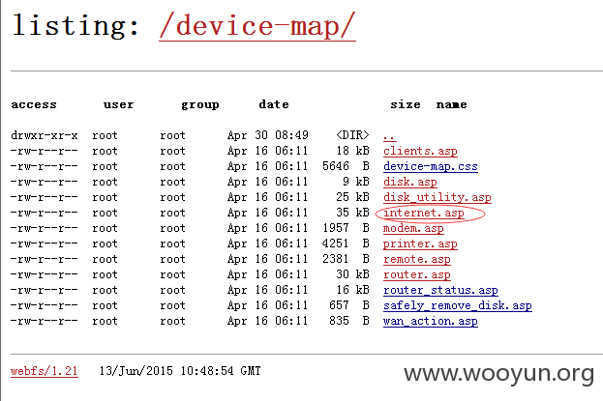Select the 'name' column header

(451, 104)
